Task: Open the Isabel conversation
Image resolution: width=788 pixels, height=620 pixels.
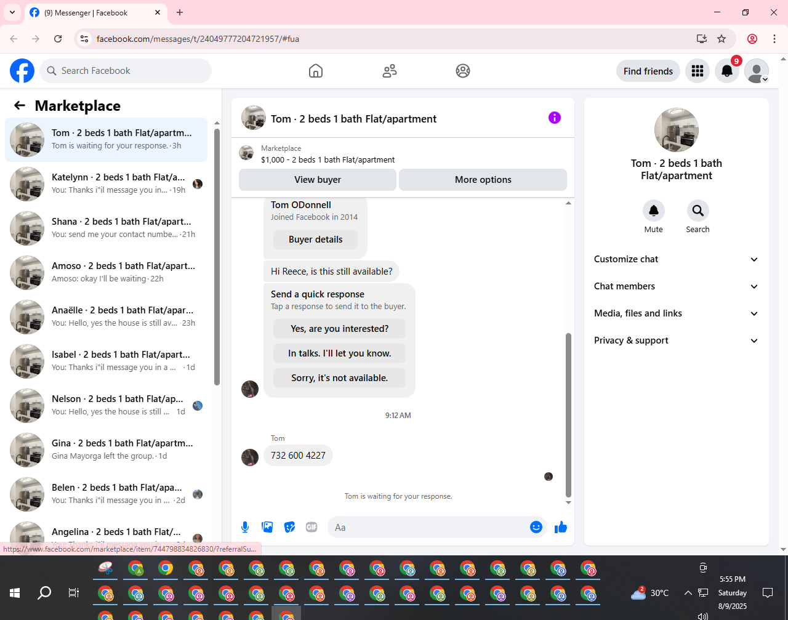Action: [x=107, y=361]
